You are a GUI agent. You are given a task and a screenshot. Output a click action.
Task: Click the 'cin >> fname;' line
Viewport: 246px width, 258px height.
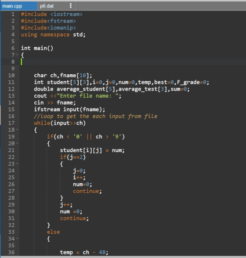pos(55,103)
